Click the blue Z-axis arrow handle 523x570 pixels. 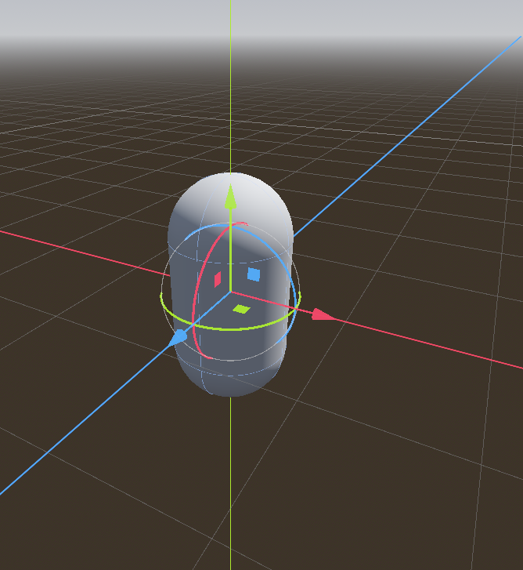(179, 338)
